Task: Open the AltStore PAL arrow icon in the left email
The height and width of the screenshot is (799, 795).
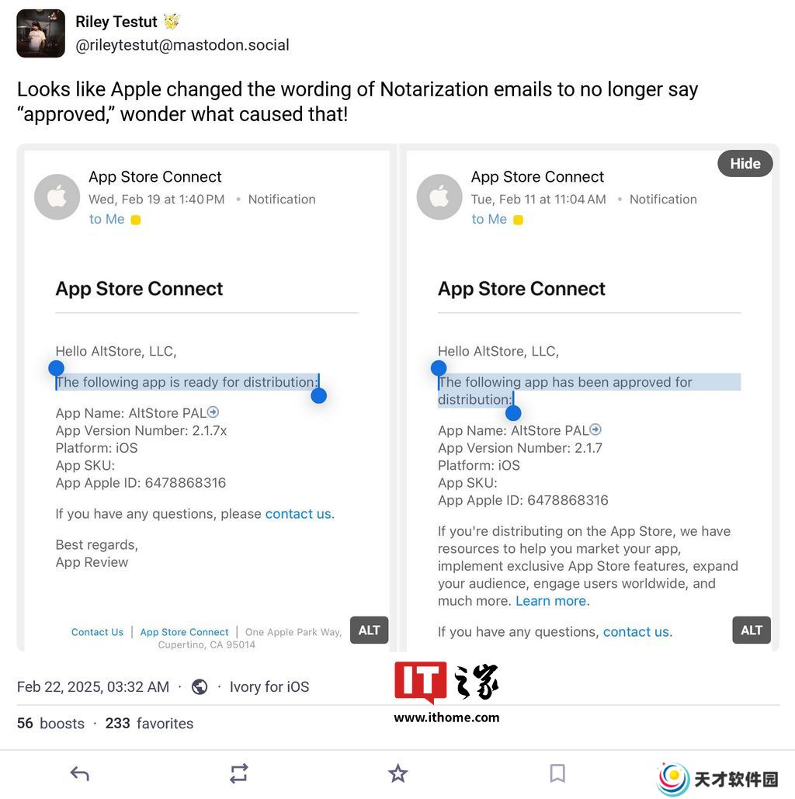Action: [x=213, y=412]
